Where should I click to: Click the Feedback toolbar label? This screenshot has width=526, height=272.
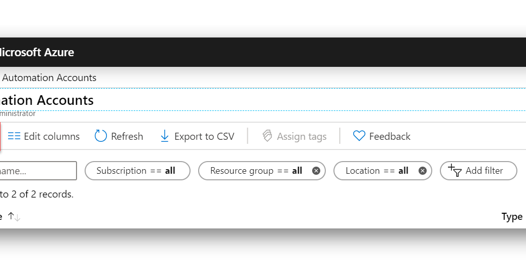pos(390,136)
